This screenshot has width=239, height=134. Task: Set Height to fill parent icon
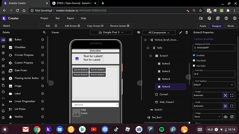232,96
